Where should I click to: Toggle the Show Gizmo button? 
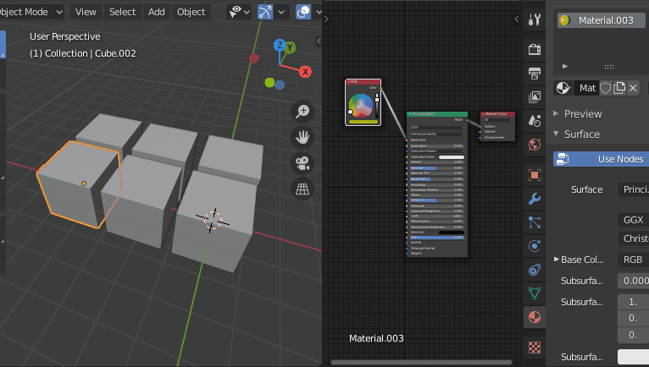click(x=265, y=12)
